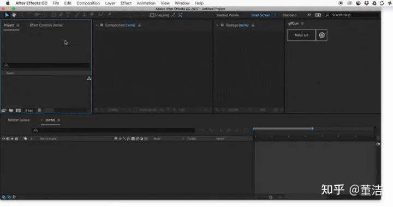Toggle the lock column header in timeline
Viewport: 393px width, 207px height.
click(x=16, y=138)
